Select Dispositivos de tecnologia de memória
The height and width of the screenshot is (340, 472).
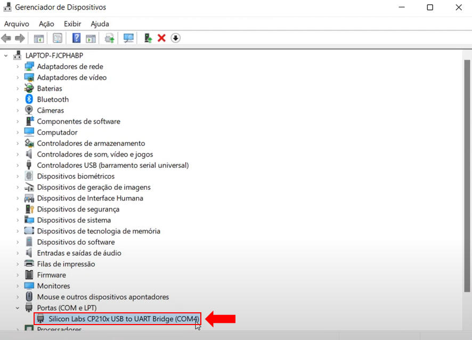[x=99, y=231]
